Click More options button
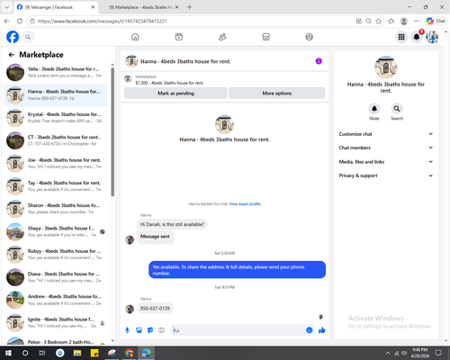450x360 pixels. pos(277,94)
